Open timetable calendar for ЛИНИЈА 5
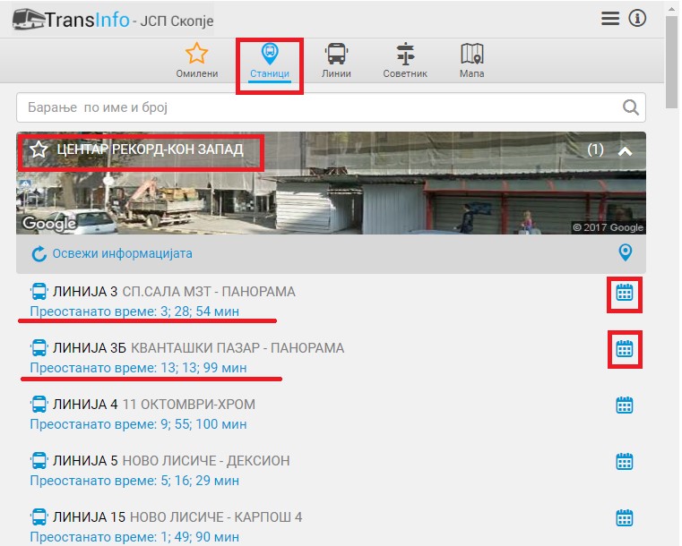 pyautogui.click(x=625, y=461)
